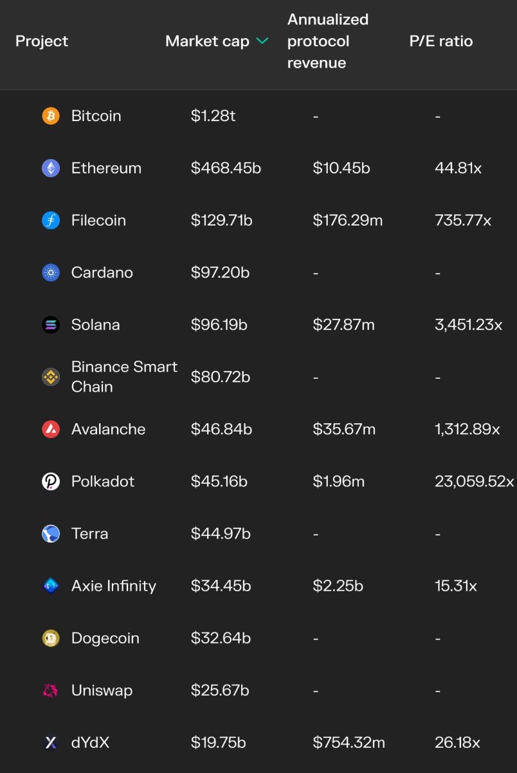This screenshot has height=773, width=517.
Task: Click the Project column header
Action: pos(42,41)
